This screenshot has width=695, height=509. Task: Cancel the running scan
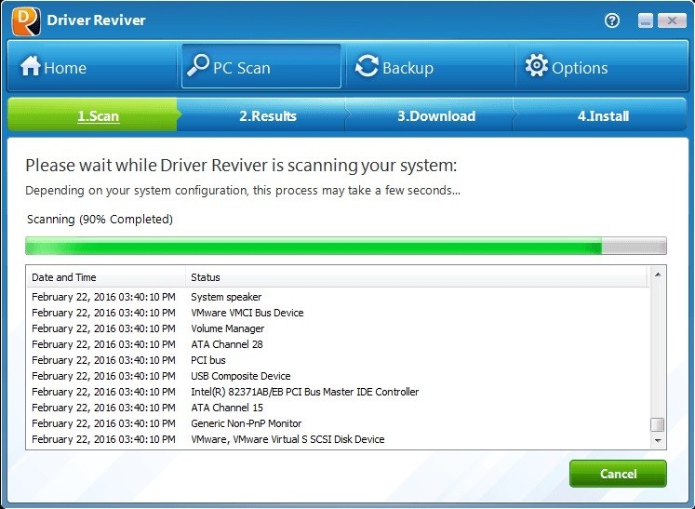[618, 474]
